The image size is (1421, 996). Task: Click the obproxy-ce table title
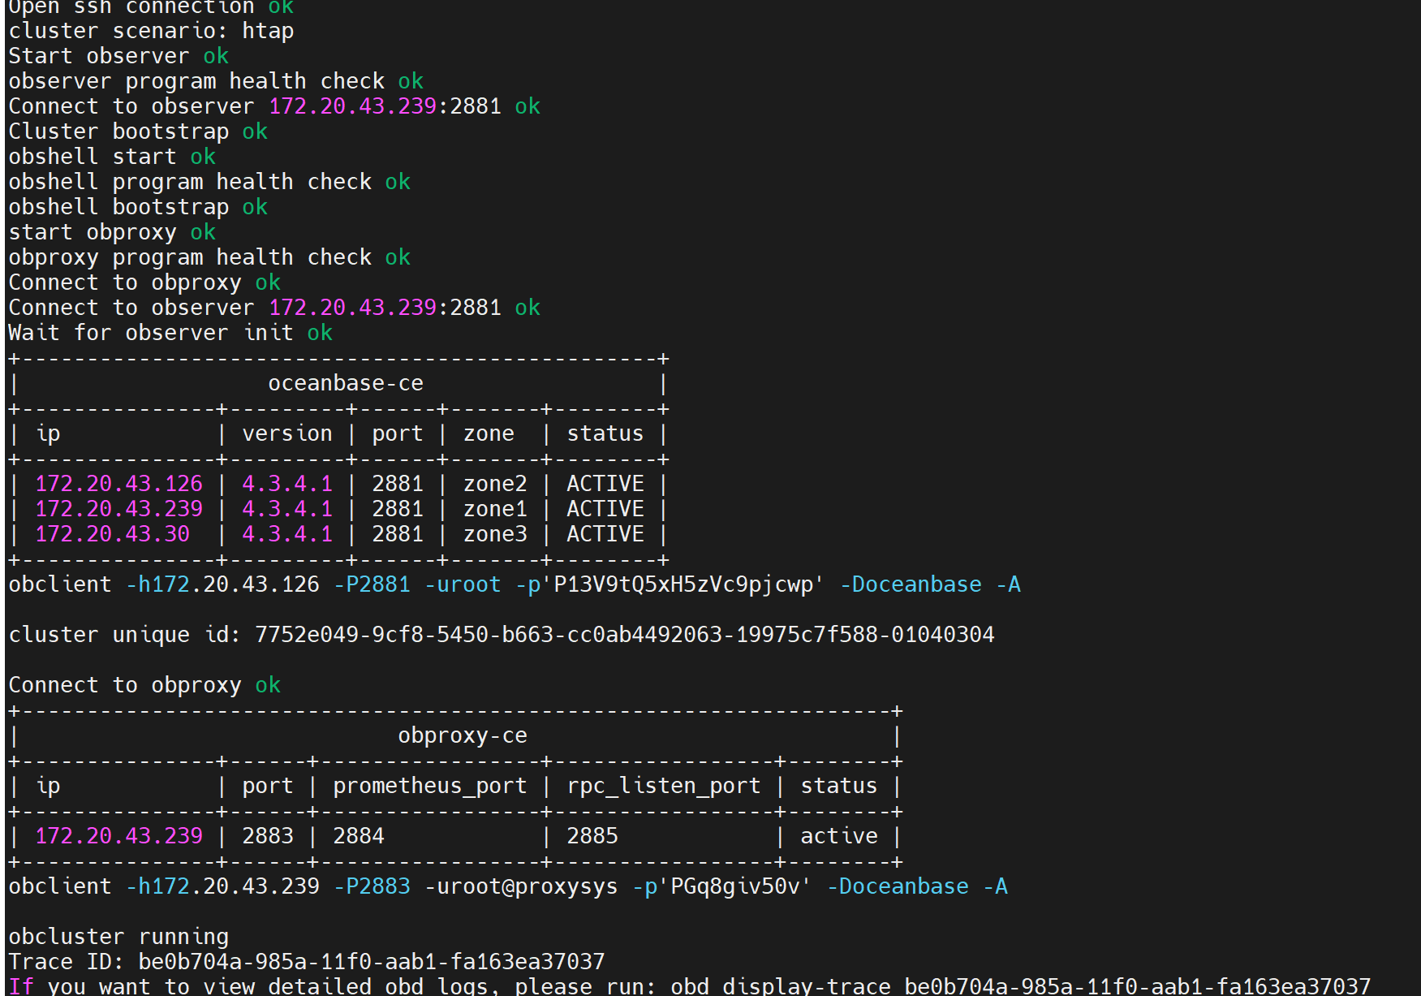[x=463, y=736]
